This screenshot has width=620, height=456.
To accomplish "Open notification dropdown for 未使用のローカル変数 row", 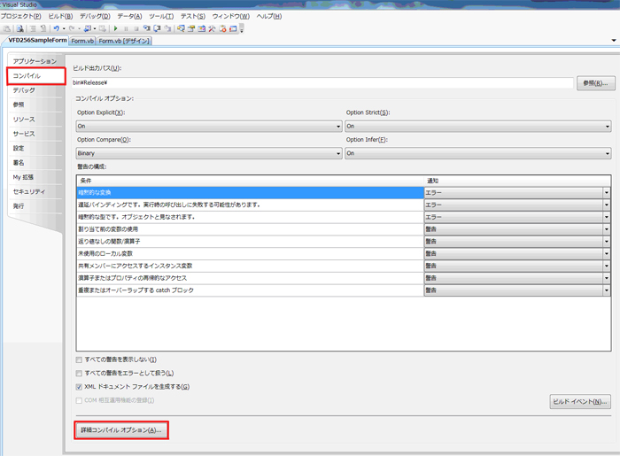I will tap(606, 253).
